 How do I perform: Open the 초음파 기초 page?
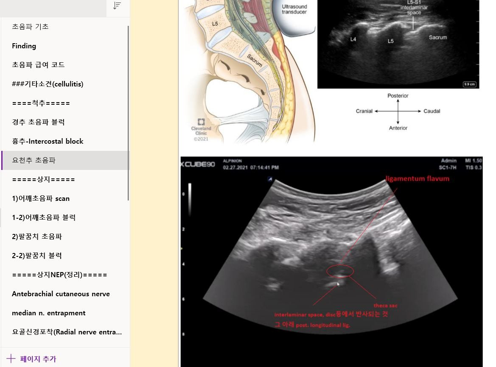[x=30, y=27]
